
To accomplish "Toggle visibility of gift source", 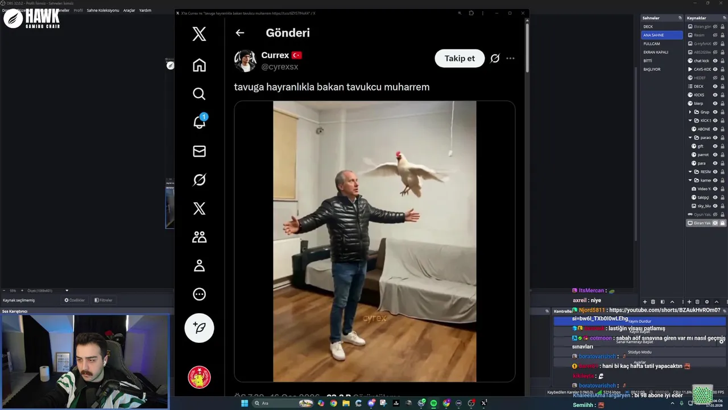I will [x=715, y=146].
